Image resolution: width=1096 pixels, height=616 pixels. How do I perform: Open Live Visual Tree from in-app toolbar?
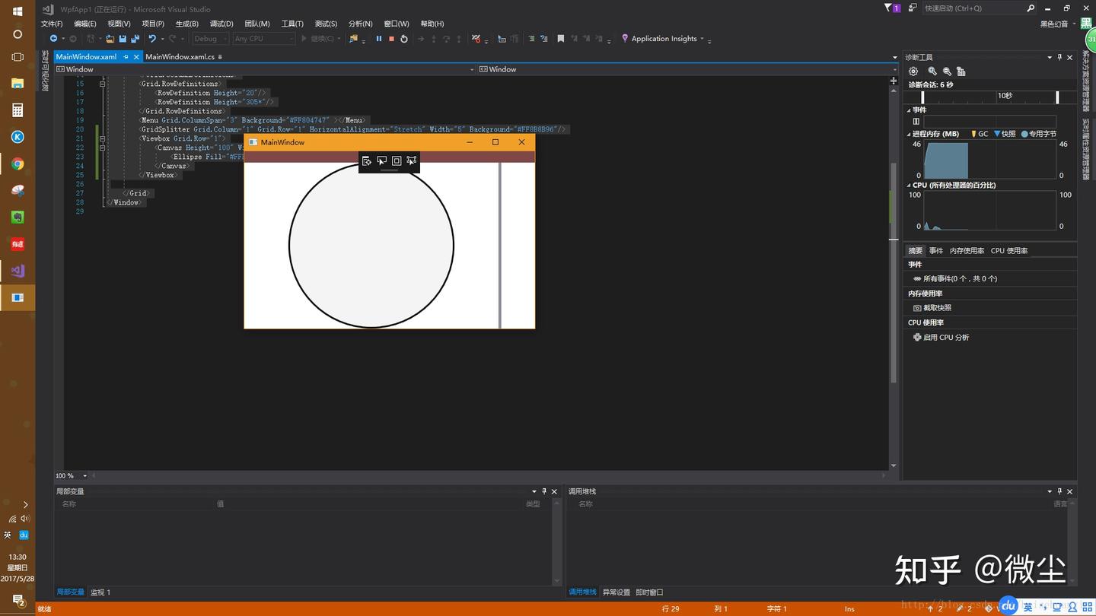tap(367, 160)
